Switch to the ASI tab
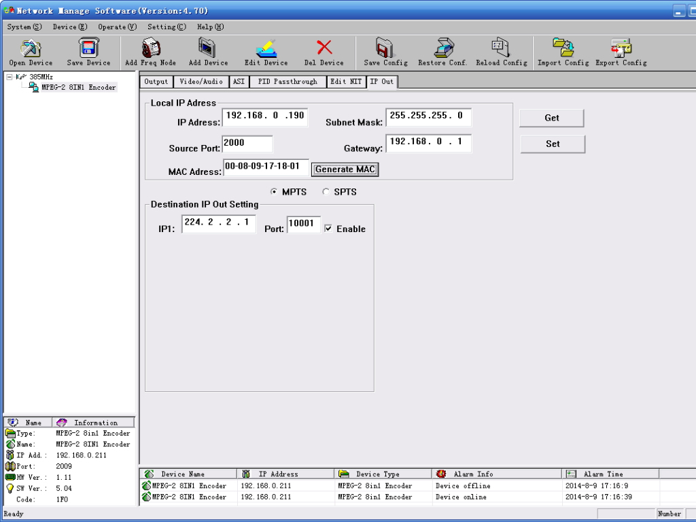This screenshot has width=696, height=522. pos(239,82)
